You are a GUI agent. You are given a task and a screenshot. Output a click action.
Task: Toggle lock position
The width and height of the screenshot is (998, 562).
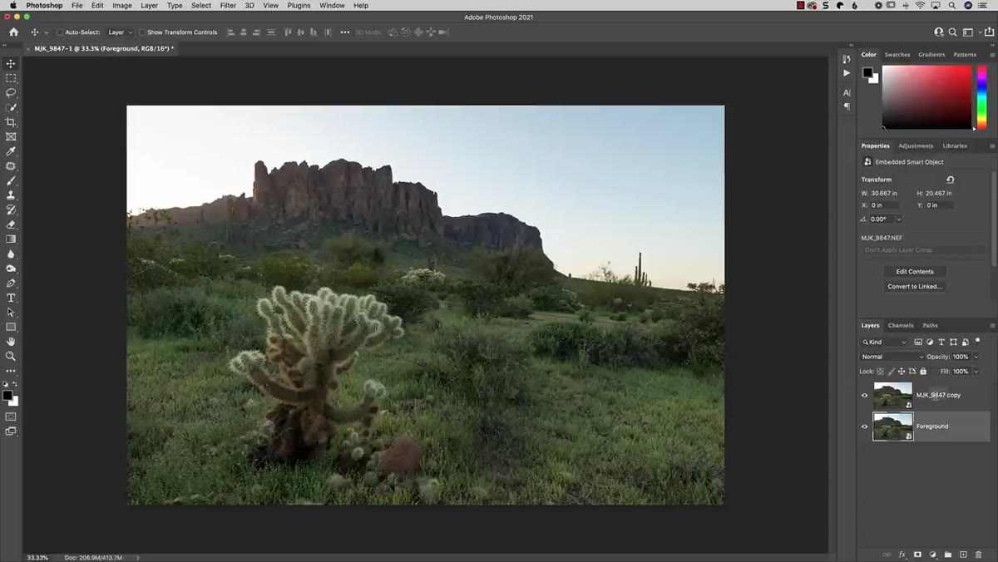pyautogui.click(x=902, y=371)
